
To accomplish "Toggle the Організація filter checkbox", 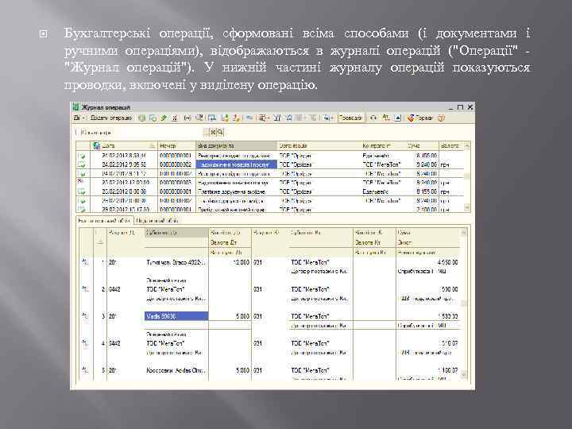I will pyautogui.click(x=78, y=133).
